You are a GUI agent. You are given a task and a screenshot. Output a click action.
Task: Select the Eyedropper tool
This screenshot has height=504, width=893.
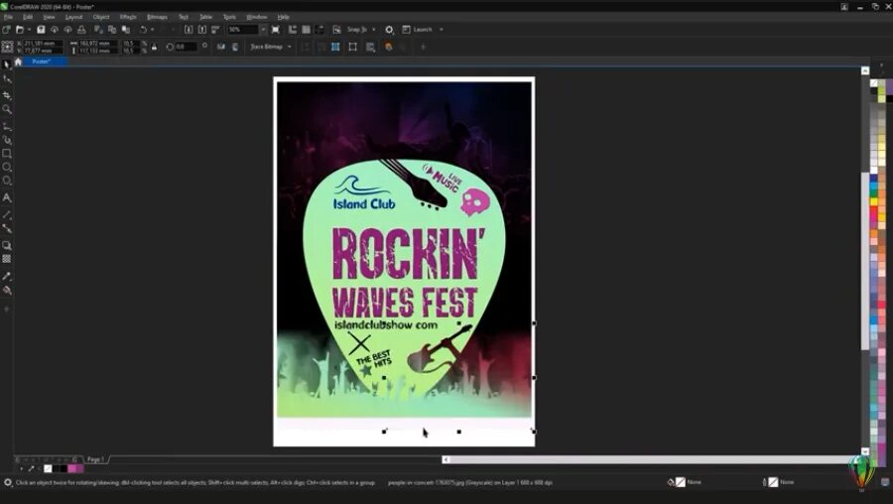click(x=7, y=276)
